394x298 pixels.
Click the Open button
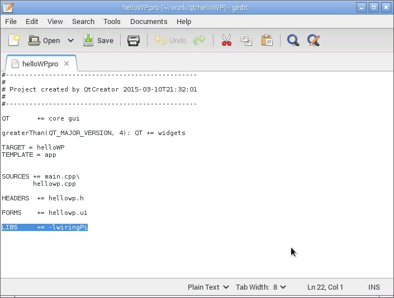tap(44, 40)
